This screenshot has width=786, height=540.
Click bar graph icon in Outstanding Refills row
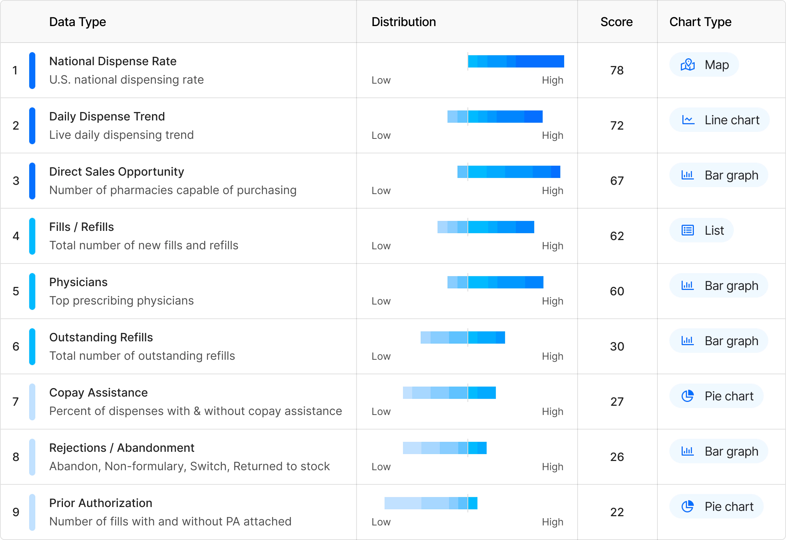(687, 341)
